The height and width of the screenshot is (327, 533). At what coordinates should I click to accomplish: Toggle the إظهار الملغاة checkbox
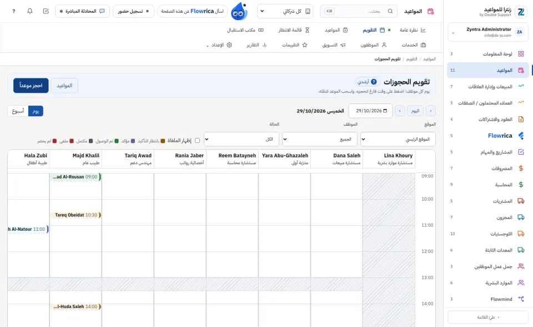[x=197, y=140]
